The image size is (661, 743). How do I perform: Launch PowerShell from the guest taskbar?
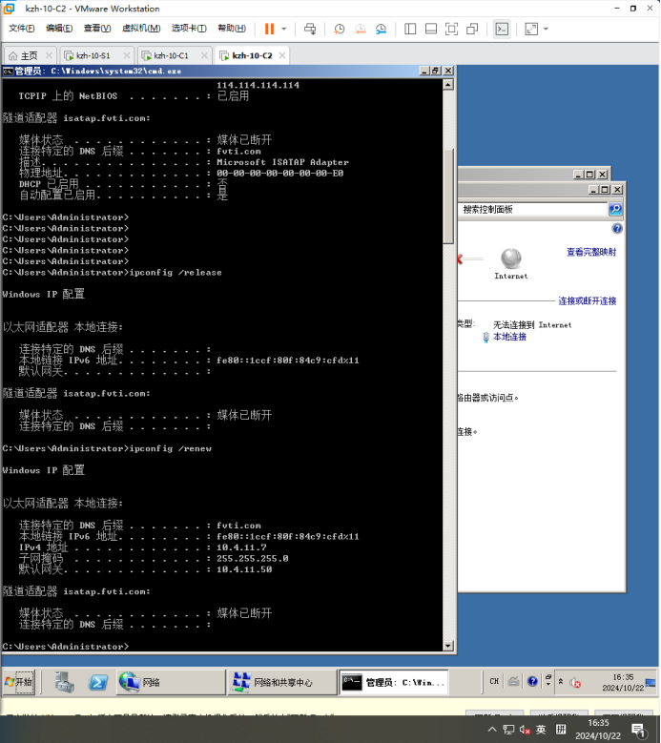click(98, 682)
